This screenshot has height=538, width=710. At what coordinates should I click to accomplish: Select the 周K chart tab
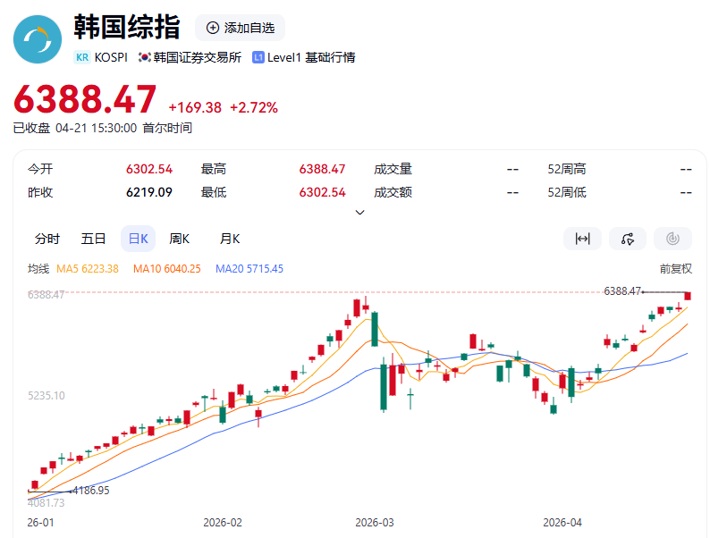click(180, 239)
